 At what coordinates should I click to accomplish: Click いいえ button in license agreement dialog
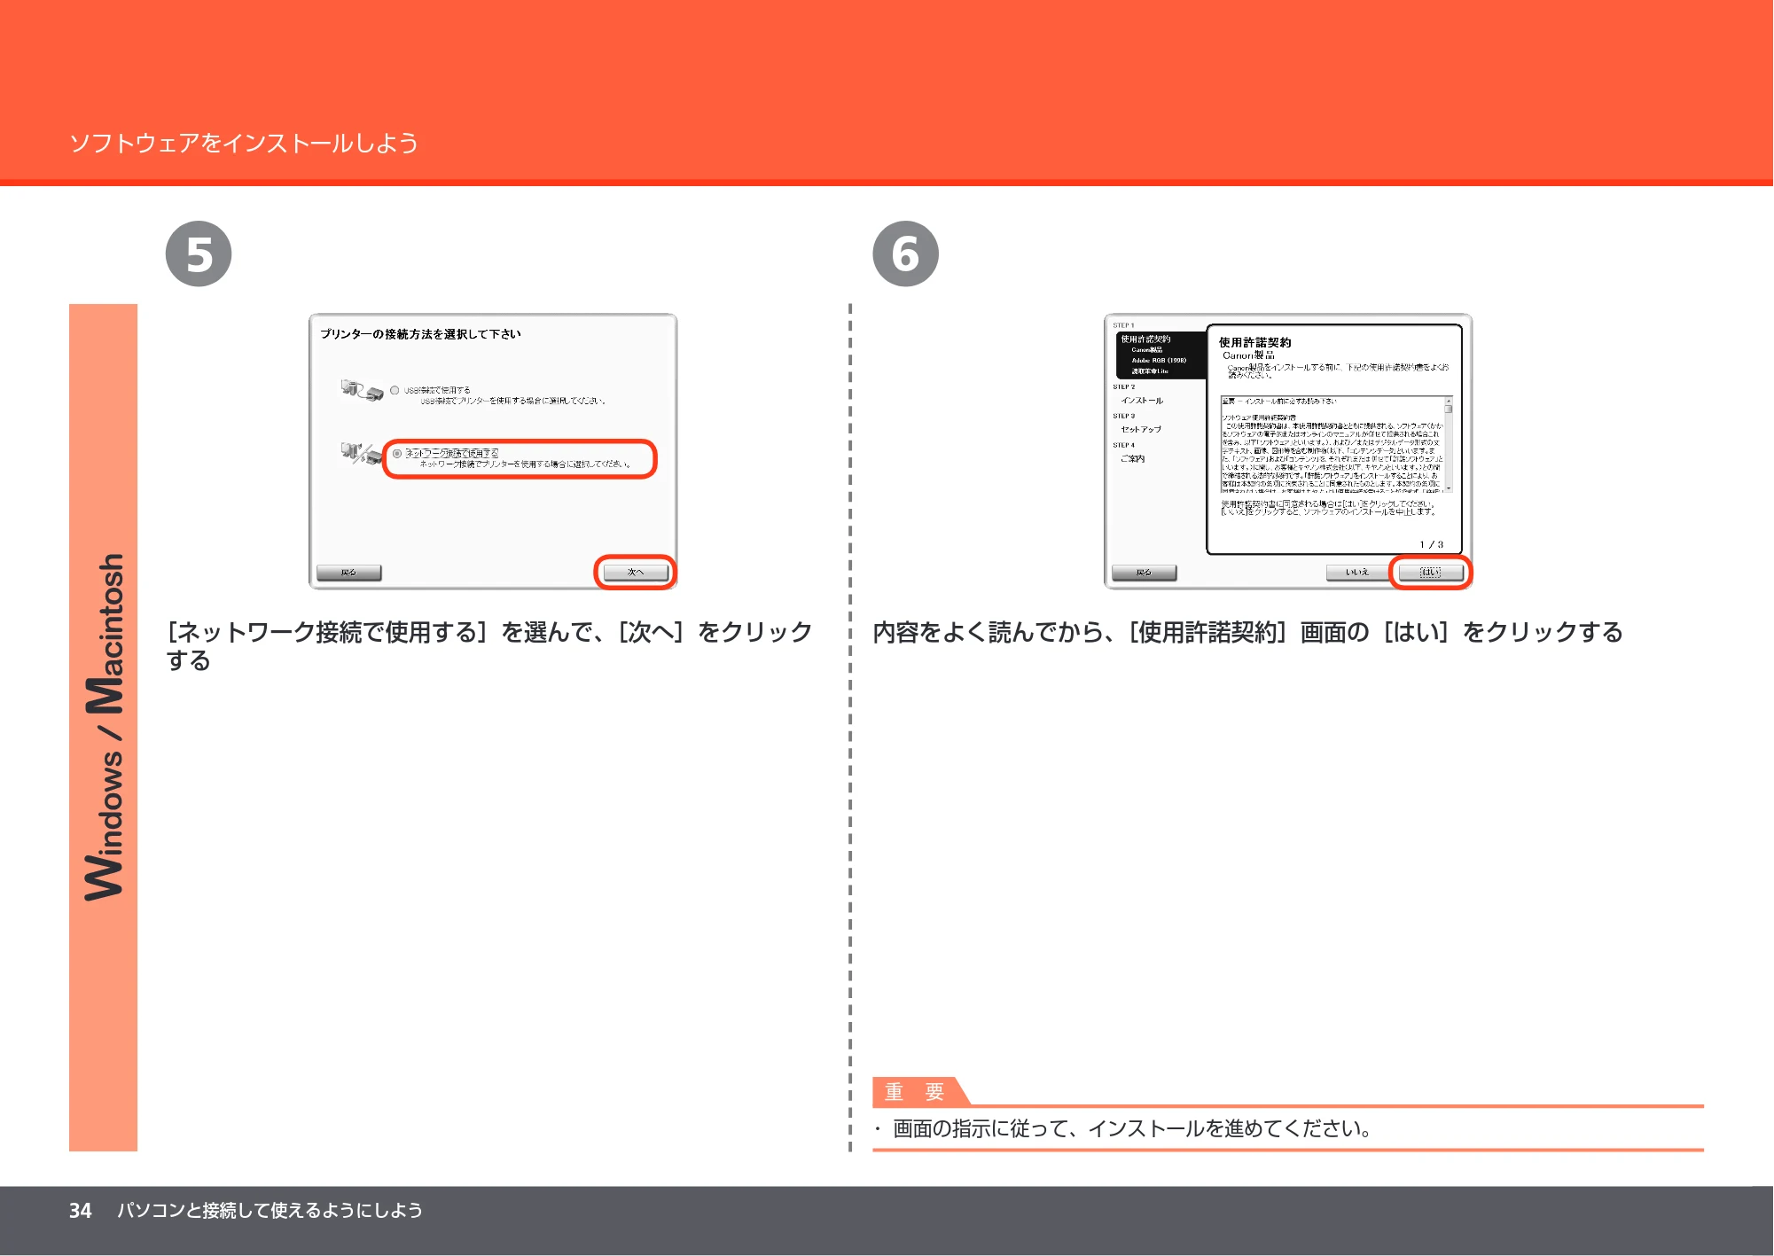click(x=1357, y=573)
